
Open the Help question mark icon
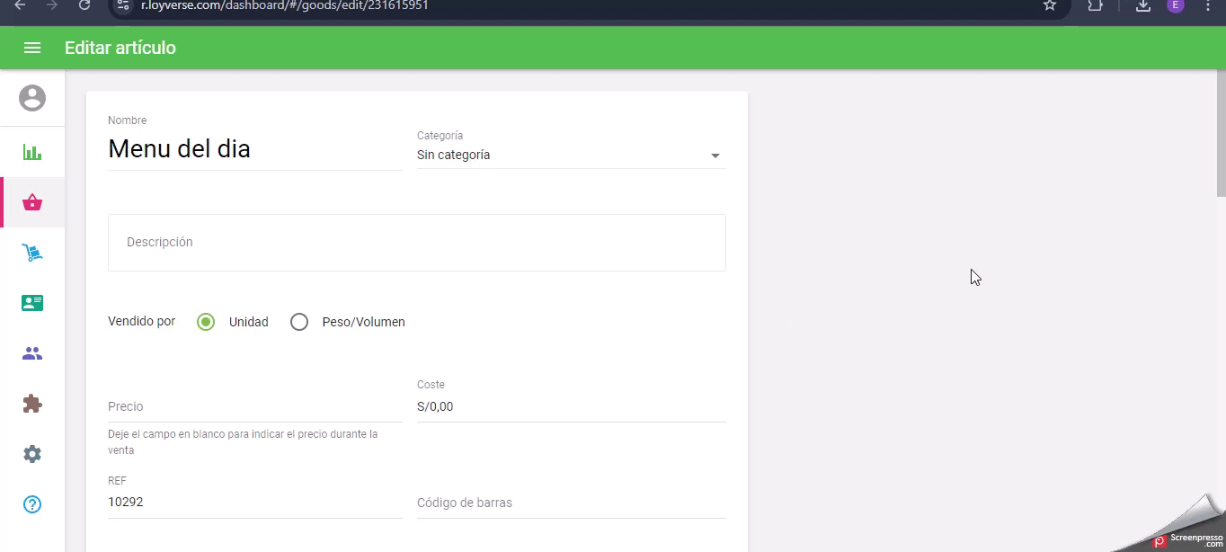coord(32,504)
